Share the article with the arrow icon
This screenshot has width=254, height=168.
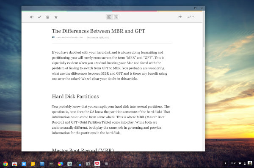tap(179, 17)
